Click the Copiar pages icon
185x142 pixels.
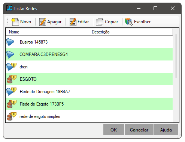tap(100, 22)
